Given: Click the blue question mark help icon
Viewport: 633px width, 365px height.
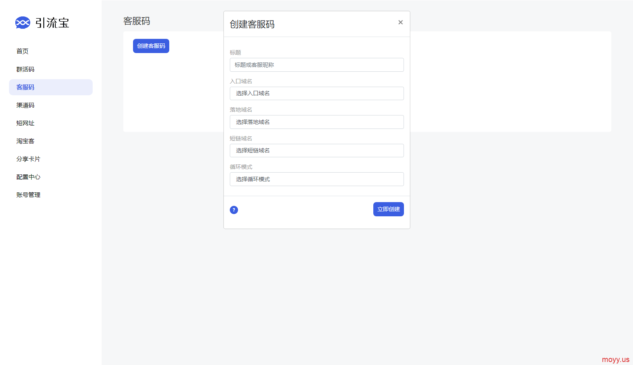Looking at the screenshot, I should 234,210.
